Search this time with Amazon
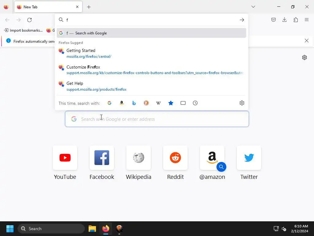This screenshot has height=236, width=314. (x=121, y=103)
